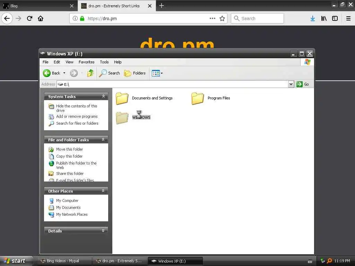The height and width of the screenshot is (266, 355).
Task: Click the Copy this folder icon
Action: coord(51,156)
